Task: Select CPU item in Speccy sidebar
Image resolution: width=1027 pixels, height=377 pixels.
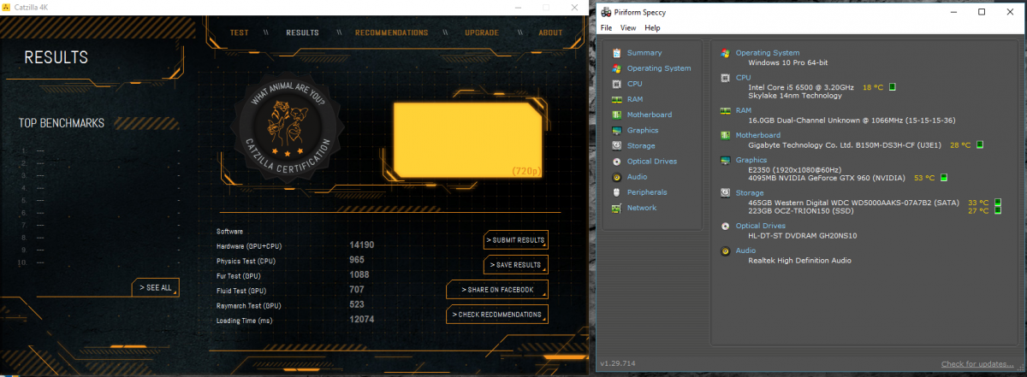Action: tap(634, 84)
